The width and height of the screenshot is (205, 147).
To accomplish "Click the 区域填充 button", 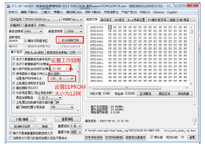I will pyautogui.click(x=145, y=94).
